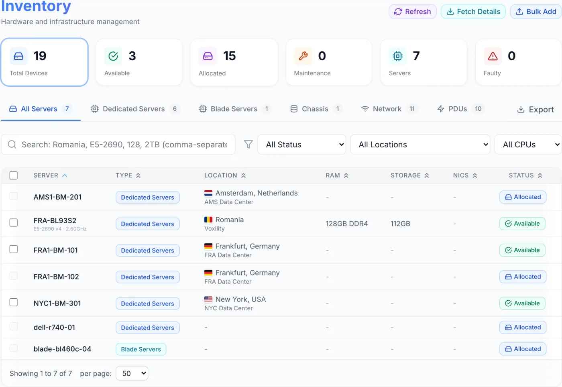Open the All CPUs dropdown
The height and width of the screenshot is (387, 562).
(x=528, y=145)
